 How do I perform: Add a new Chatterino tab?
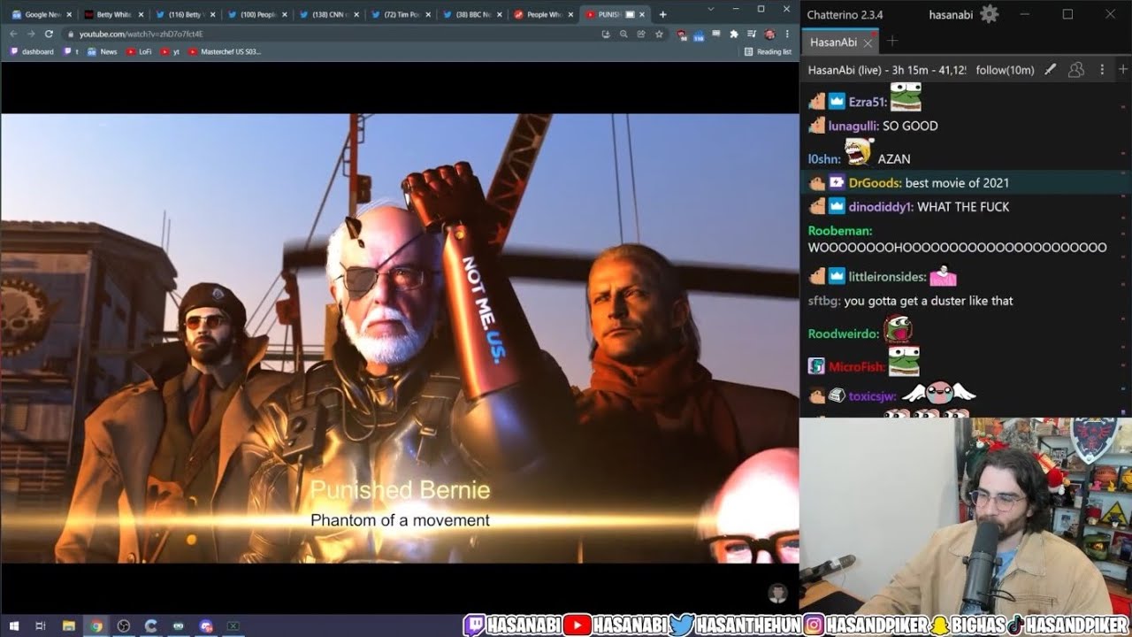pos(891,42)
